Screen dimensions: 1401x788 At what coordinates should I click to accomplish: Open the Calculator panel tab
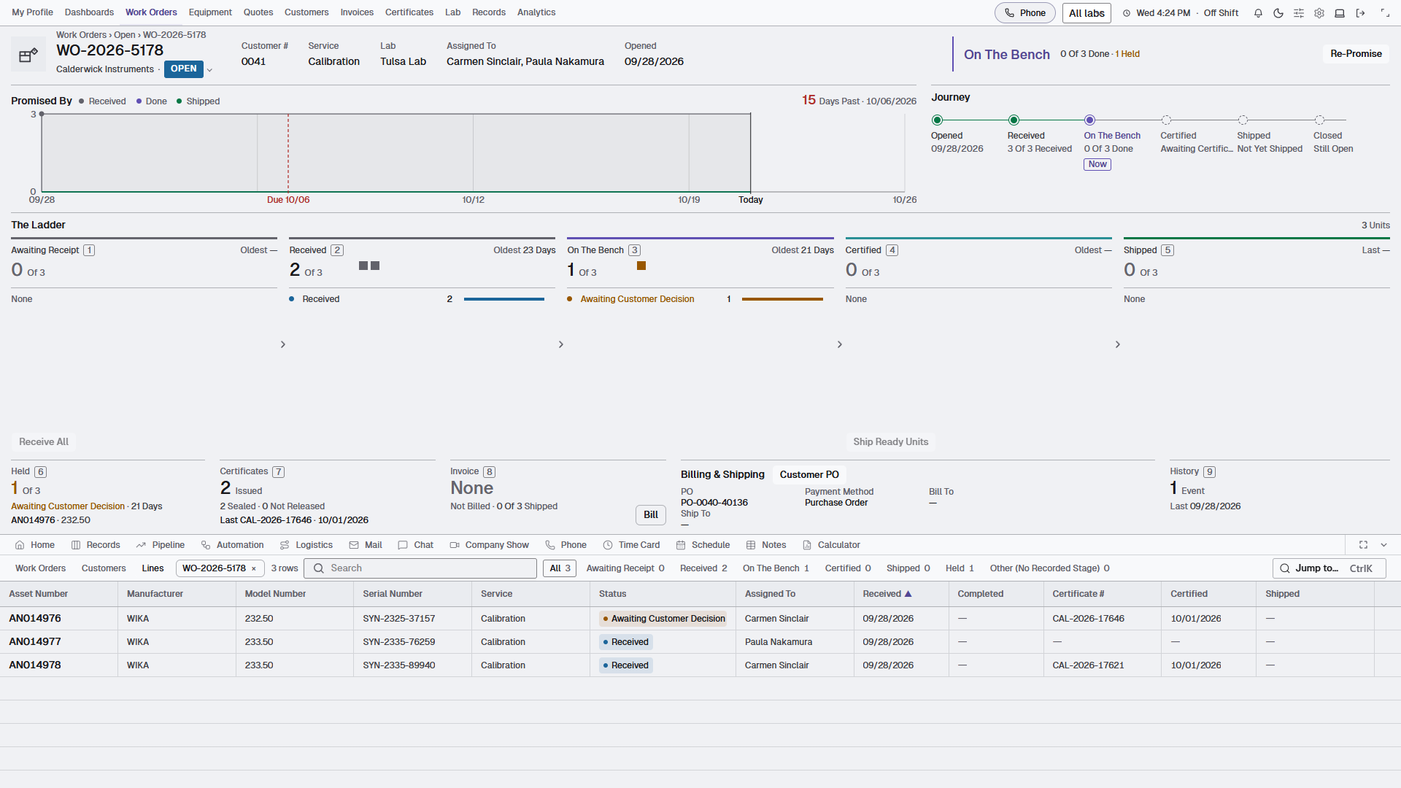pyautogui.click(x=831, y=545)
